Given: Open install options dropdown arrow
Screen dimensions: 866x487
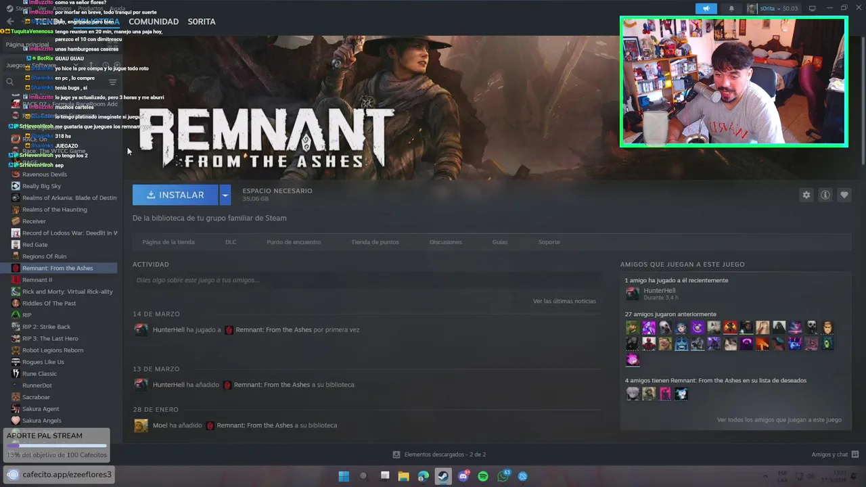Looking at the screenshot, I should point(225,195).
